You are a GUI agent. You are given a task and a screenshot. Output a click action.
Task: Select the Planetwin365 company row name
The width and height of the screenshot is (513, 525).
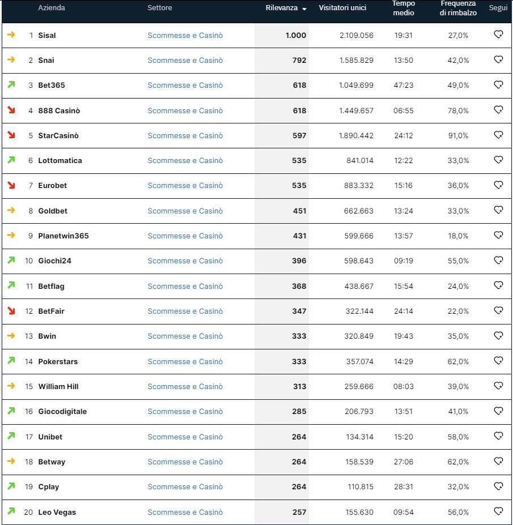63,236
